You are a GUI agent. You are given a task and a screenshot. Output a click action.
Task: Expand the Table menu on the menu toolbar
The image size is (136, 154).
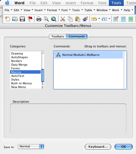(x=90, y=10)
